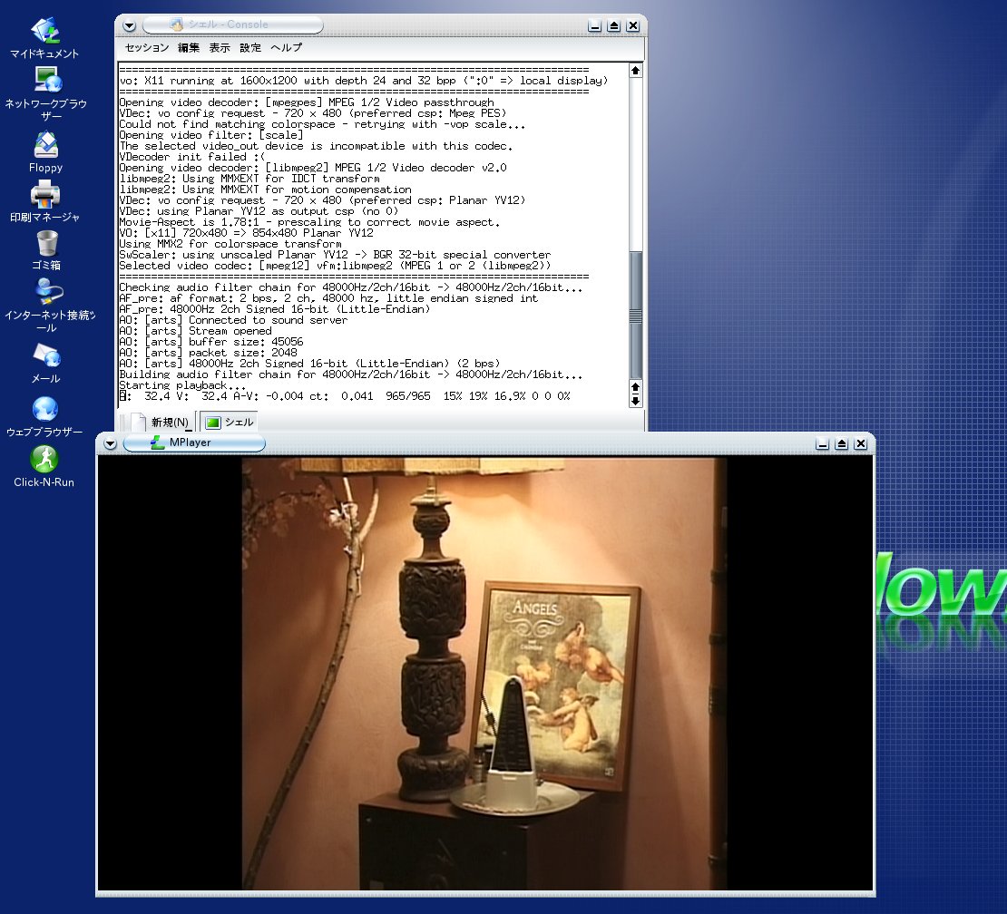The image size is (1007, 914).
Task: Open the セッション menu in Console
Action: click(146, 47)
